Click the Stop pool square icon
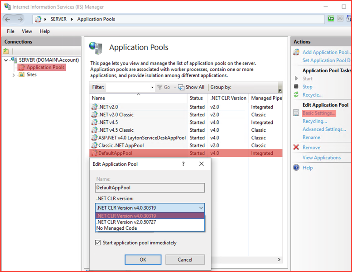Viewport: 352px width, 272px height. click(296, 86)
